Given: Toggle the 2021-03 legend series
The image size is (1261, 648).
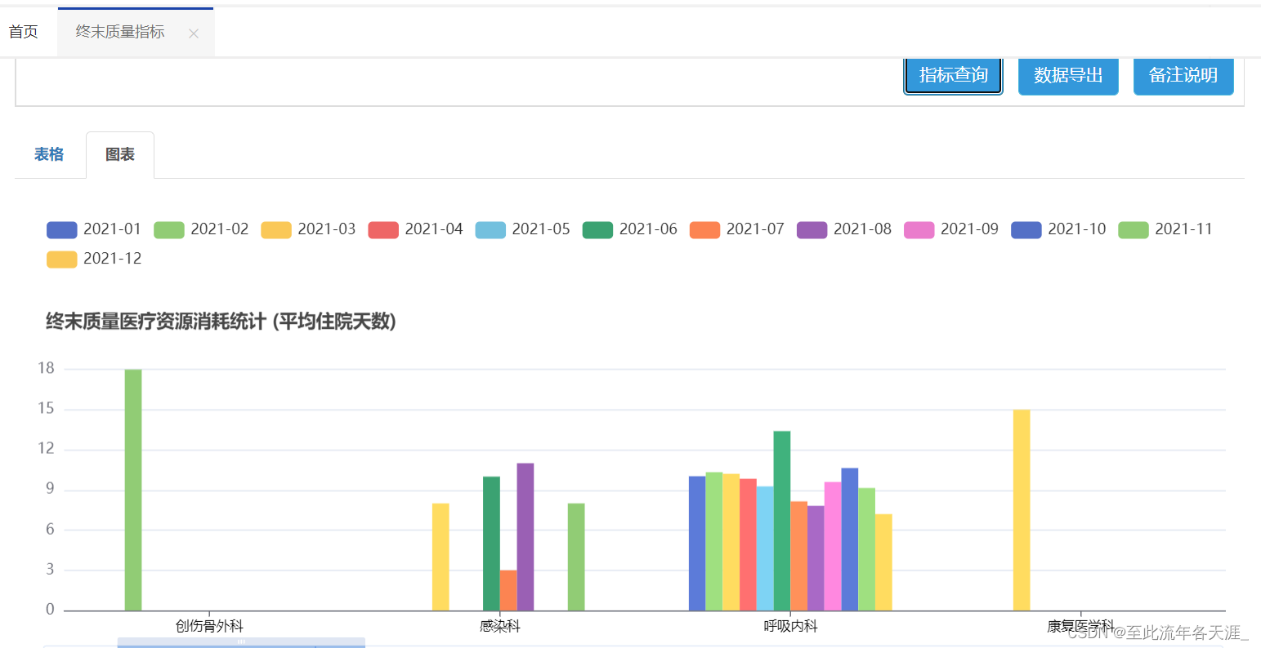Looking at the screenshot, I should click(x=308, y=229).
